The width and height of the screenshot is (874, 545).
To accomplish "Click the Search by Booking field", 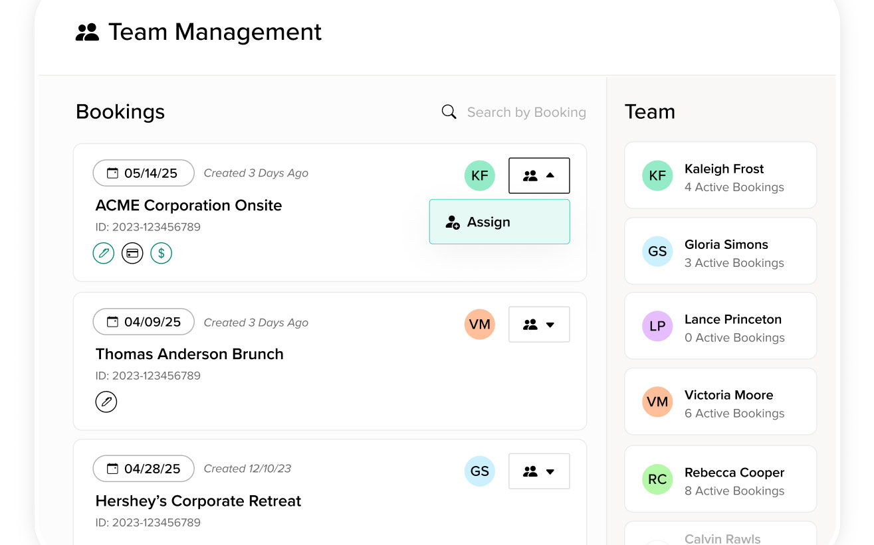I will click(526, 112).
